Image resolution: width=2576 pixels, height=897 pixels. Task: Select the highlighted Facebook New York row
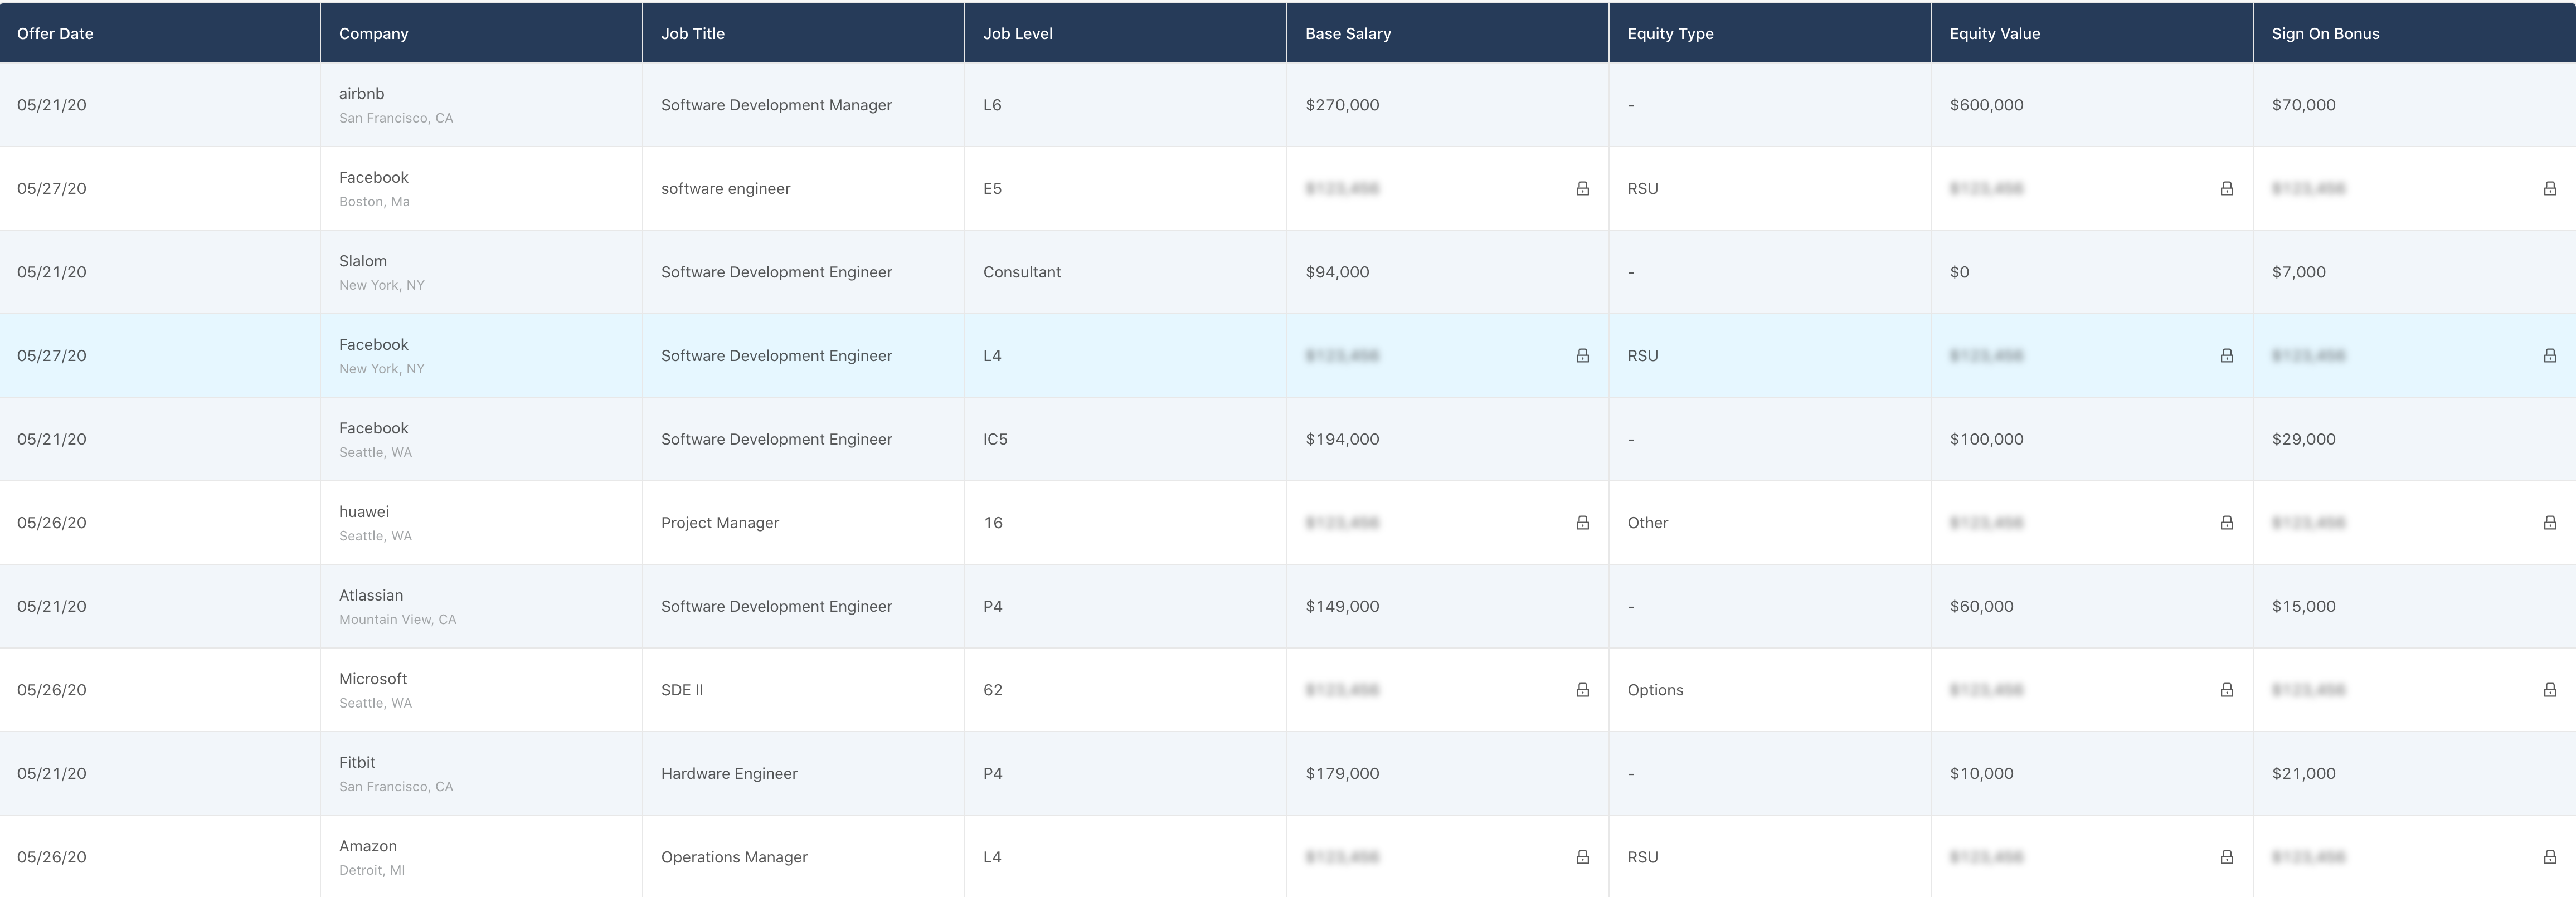coord(775,355)
